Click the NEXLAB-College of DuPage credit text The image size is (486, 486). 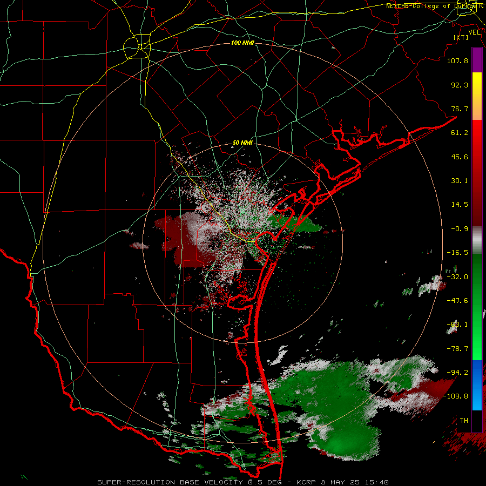(x=434, y=6)
